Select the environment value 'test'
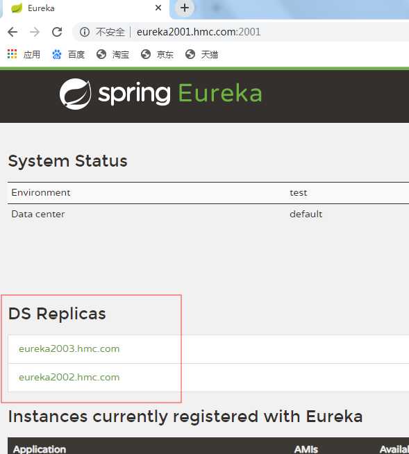The width and height of the screenshot is (409, 454). [x=299, y=192]
